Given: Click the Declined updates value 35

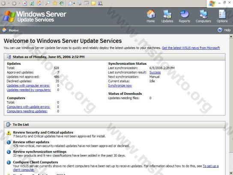Looking at the screenshot, I should [57, 81].
